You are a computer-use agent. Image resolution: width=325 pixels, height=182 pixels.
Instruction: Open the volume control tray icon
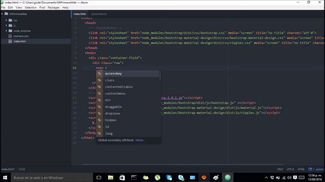[289, 177]
